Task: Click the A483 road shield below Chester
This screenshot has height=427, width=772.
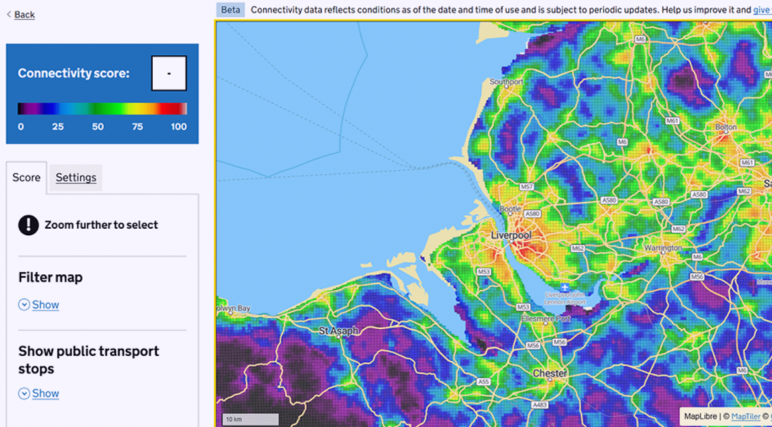Action: (538, 406)
